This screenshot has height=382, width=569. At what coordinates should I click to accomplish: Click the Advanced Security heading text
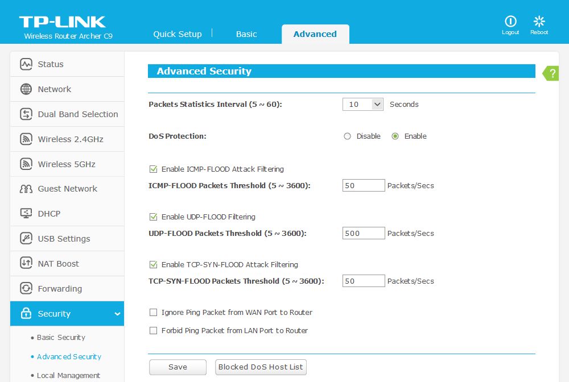(204, 71)
